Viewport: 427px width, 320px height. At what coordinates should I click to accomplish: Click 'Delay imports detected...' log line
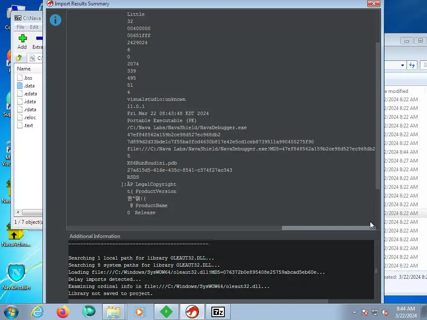click(105, 279)
